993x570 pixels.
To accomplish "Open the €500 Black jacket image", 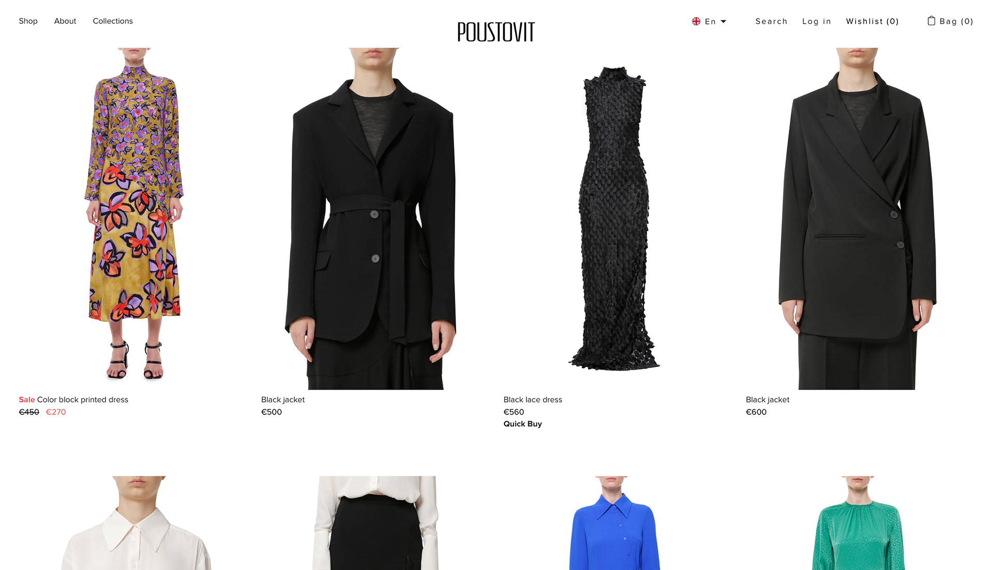I will coord(376,219).
